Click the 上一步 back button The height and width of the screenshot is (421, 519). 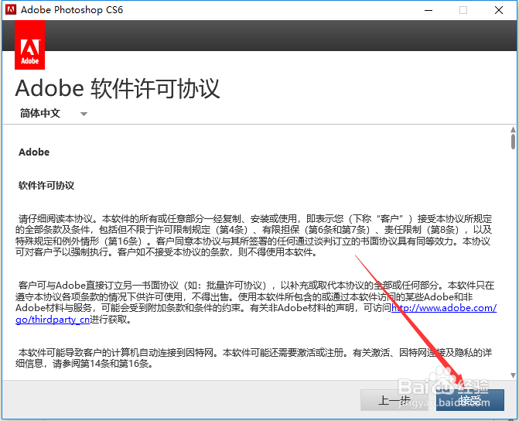pos(394,400)
